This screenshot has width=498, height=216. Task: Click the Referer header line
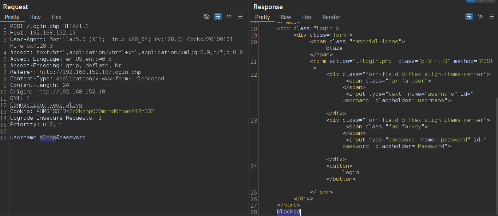[x=76, y=72]
